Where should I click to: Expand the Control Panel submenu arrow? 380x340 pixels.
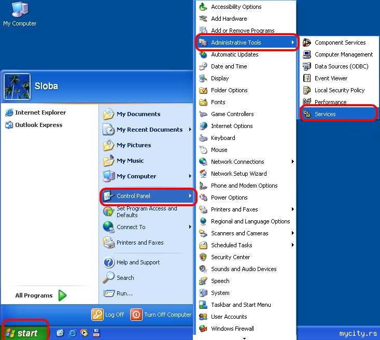point(190,196)
